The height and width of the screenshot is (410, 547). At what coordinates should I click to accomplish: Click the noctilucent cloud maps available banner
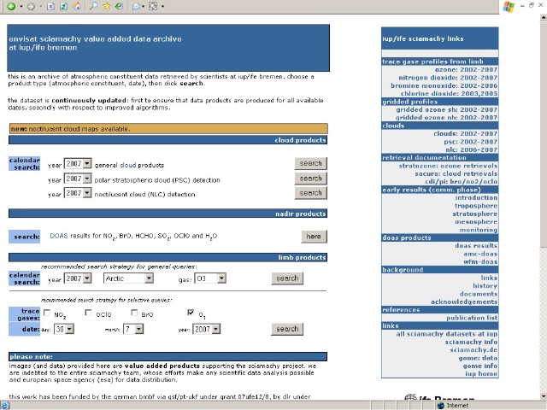(x=168, y=129)
